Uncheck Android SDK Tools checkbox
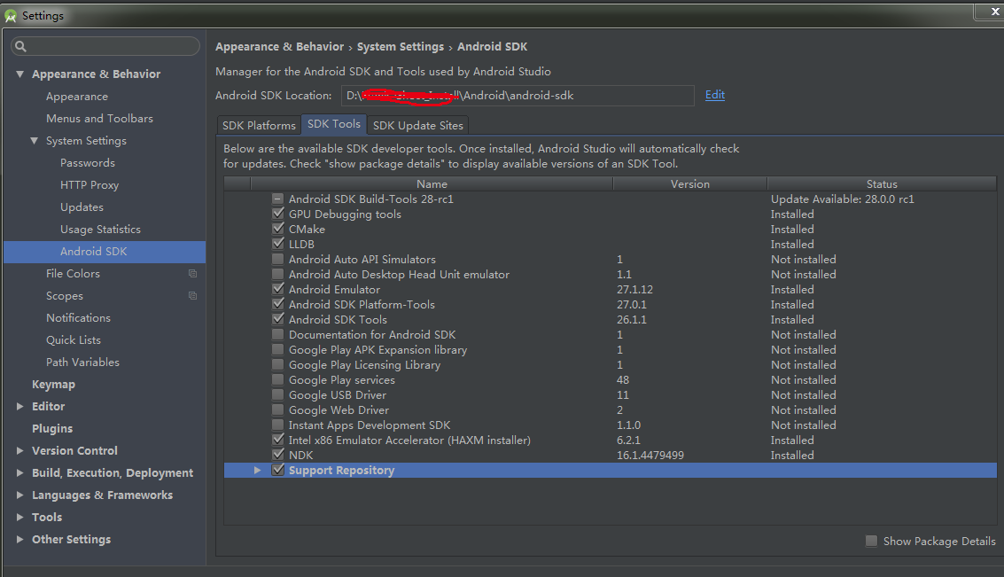 tap(278, 320)
